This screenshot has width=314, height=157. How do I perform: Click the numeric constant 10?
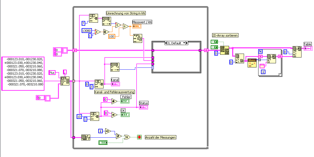[x=79, y=116]
